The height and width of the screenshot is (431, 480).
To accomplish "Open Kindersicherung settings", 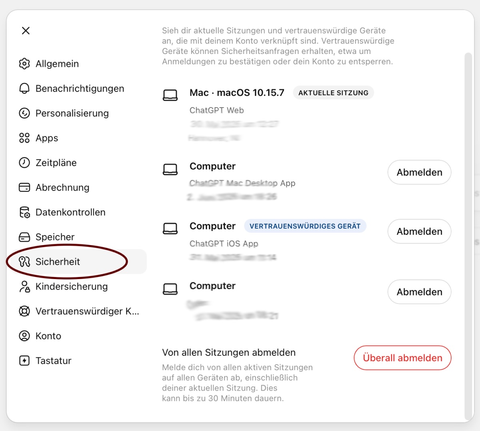I will pos(79,287).
